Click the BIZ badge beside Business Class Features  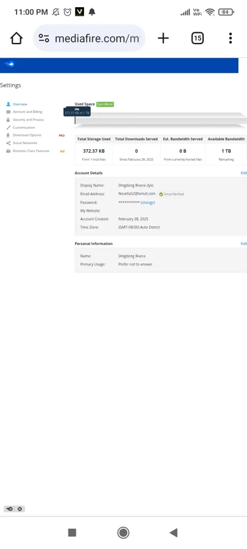coord(62,151)
